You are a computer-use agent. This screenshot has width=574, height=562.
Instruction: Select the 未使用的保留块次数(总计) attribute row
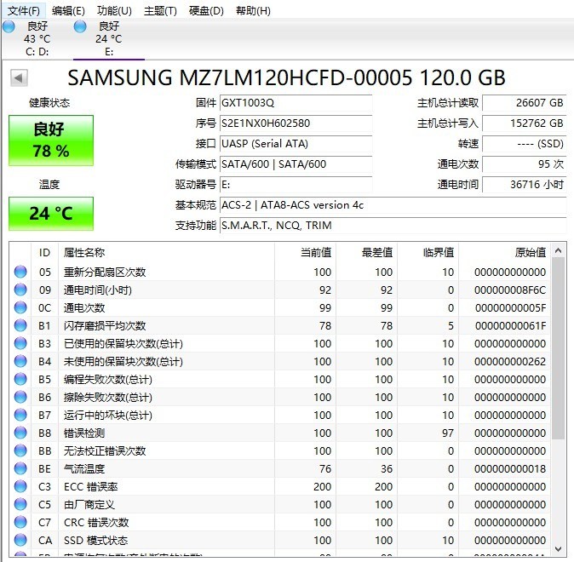pyautogui.click(x=280, y=361)
